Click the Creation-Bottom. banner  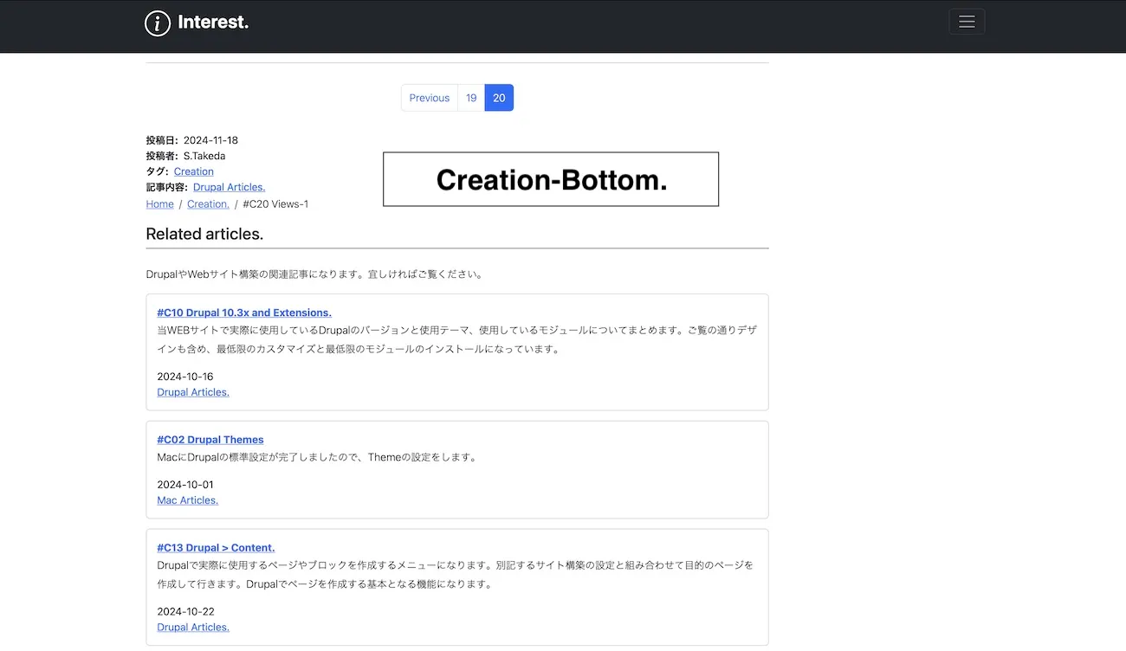(x=551, y=179)
